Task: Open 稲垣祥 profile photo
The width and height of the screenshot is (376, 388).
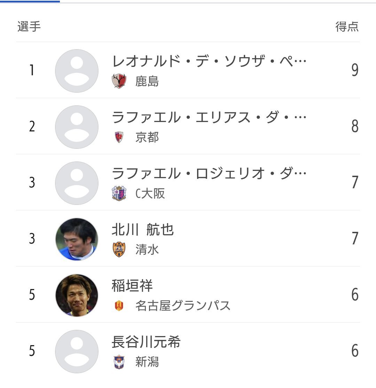Action: [77, 296]
